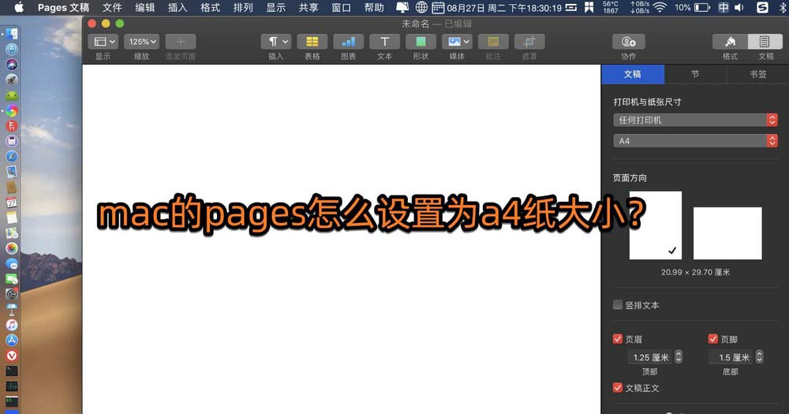This screenshot has width=789, height=414.
Task: Open Safari compass icon in Dock
Action: 12,156
